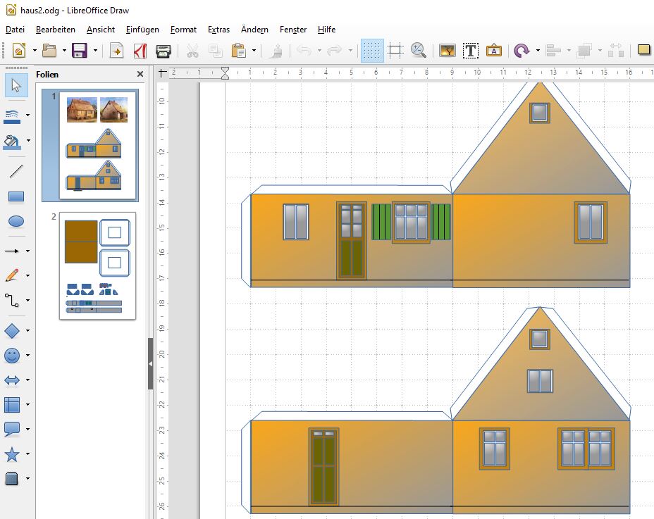Select the Rectangle drawing tool
The image size is (654, 519).
point(16,196)
